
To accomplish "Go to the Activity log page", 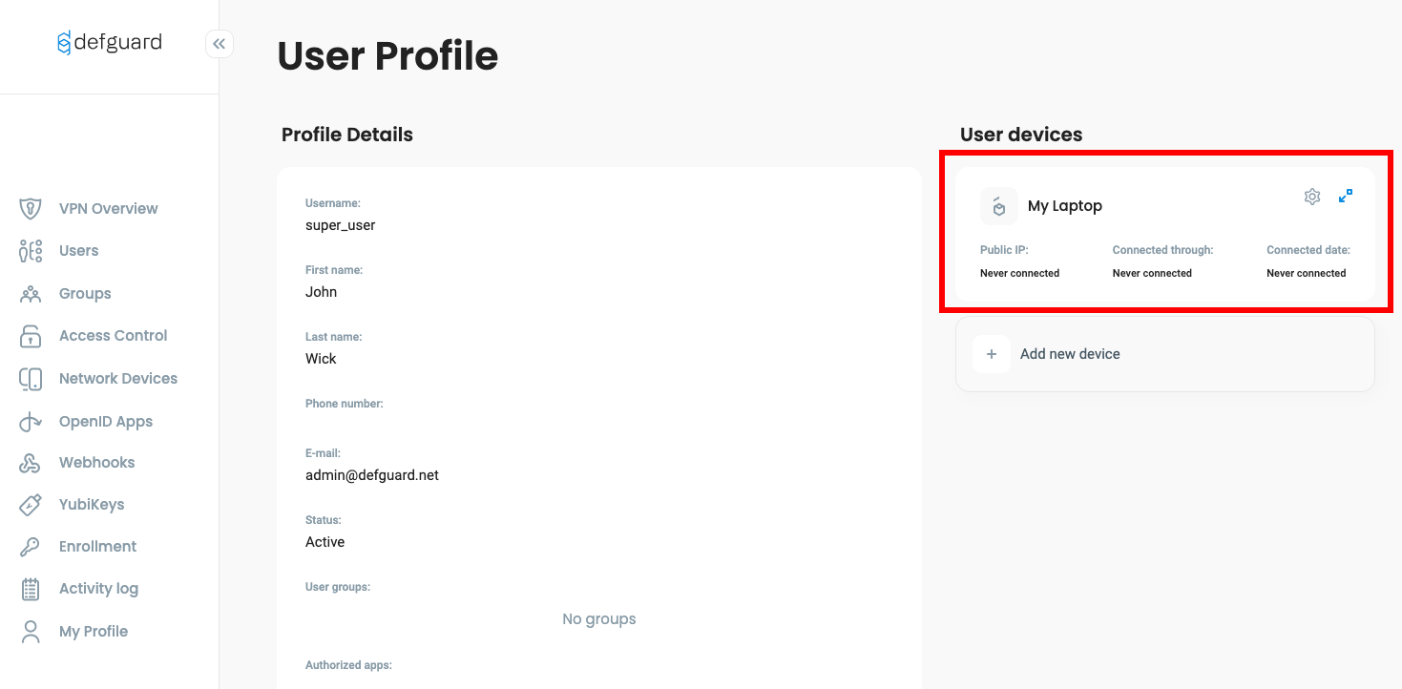I will coord(98,589).
